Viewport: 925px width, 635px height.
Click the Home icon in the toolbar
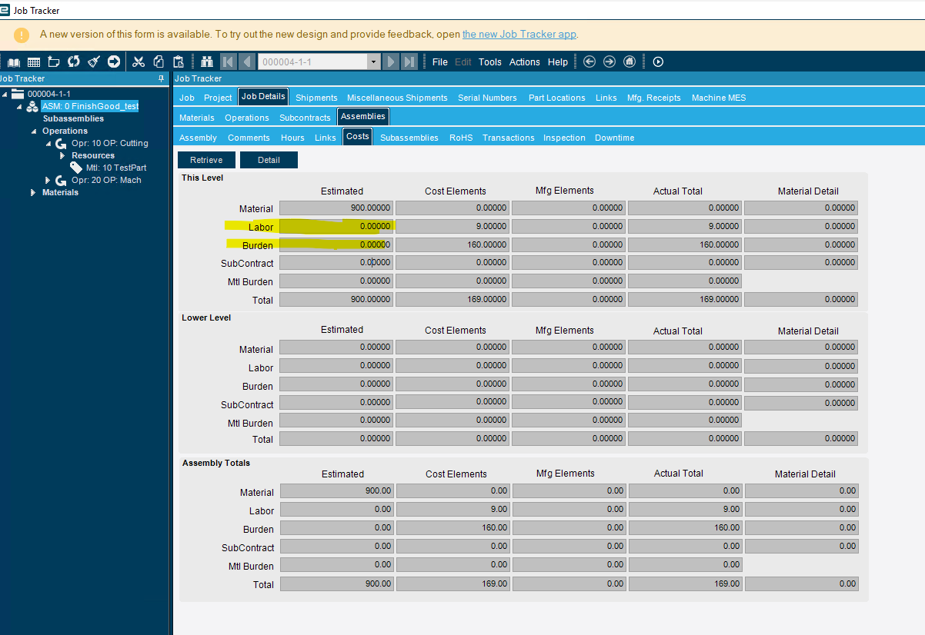tap(629, 62)
